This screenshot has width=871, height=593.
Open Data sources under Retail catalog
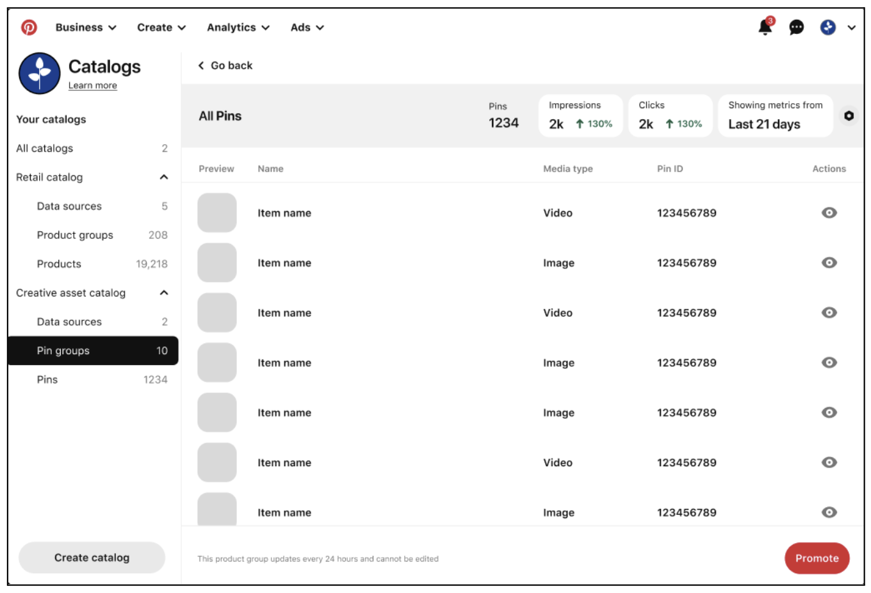point(92,206)
